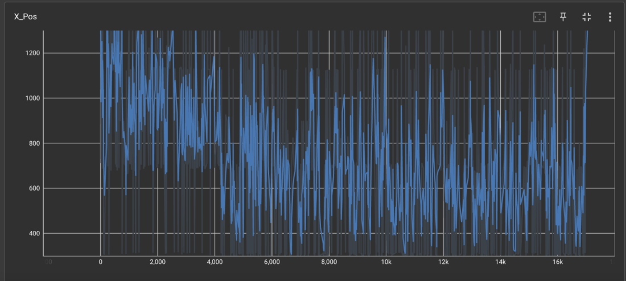The image size is (626, 281).
Task: Collapse the X_Pos chart from full size
Action: (587, 17)
